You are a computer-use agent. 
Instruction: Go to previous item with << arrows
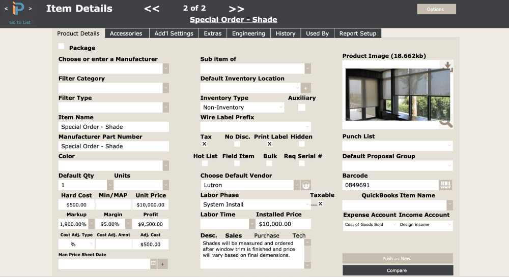click(152, 9)
